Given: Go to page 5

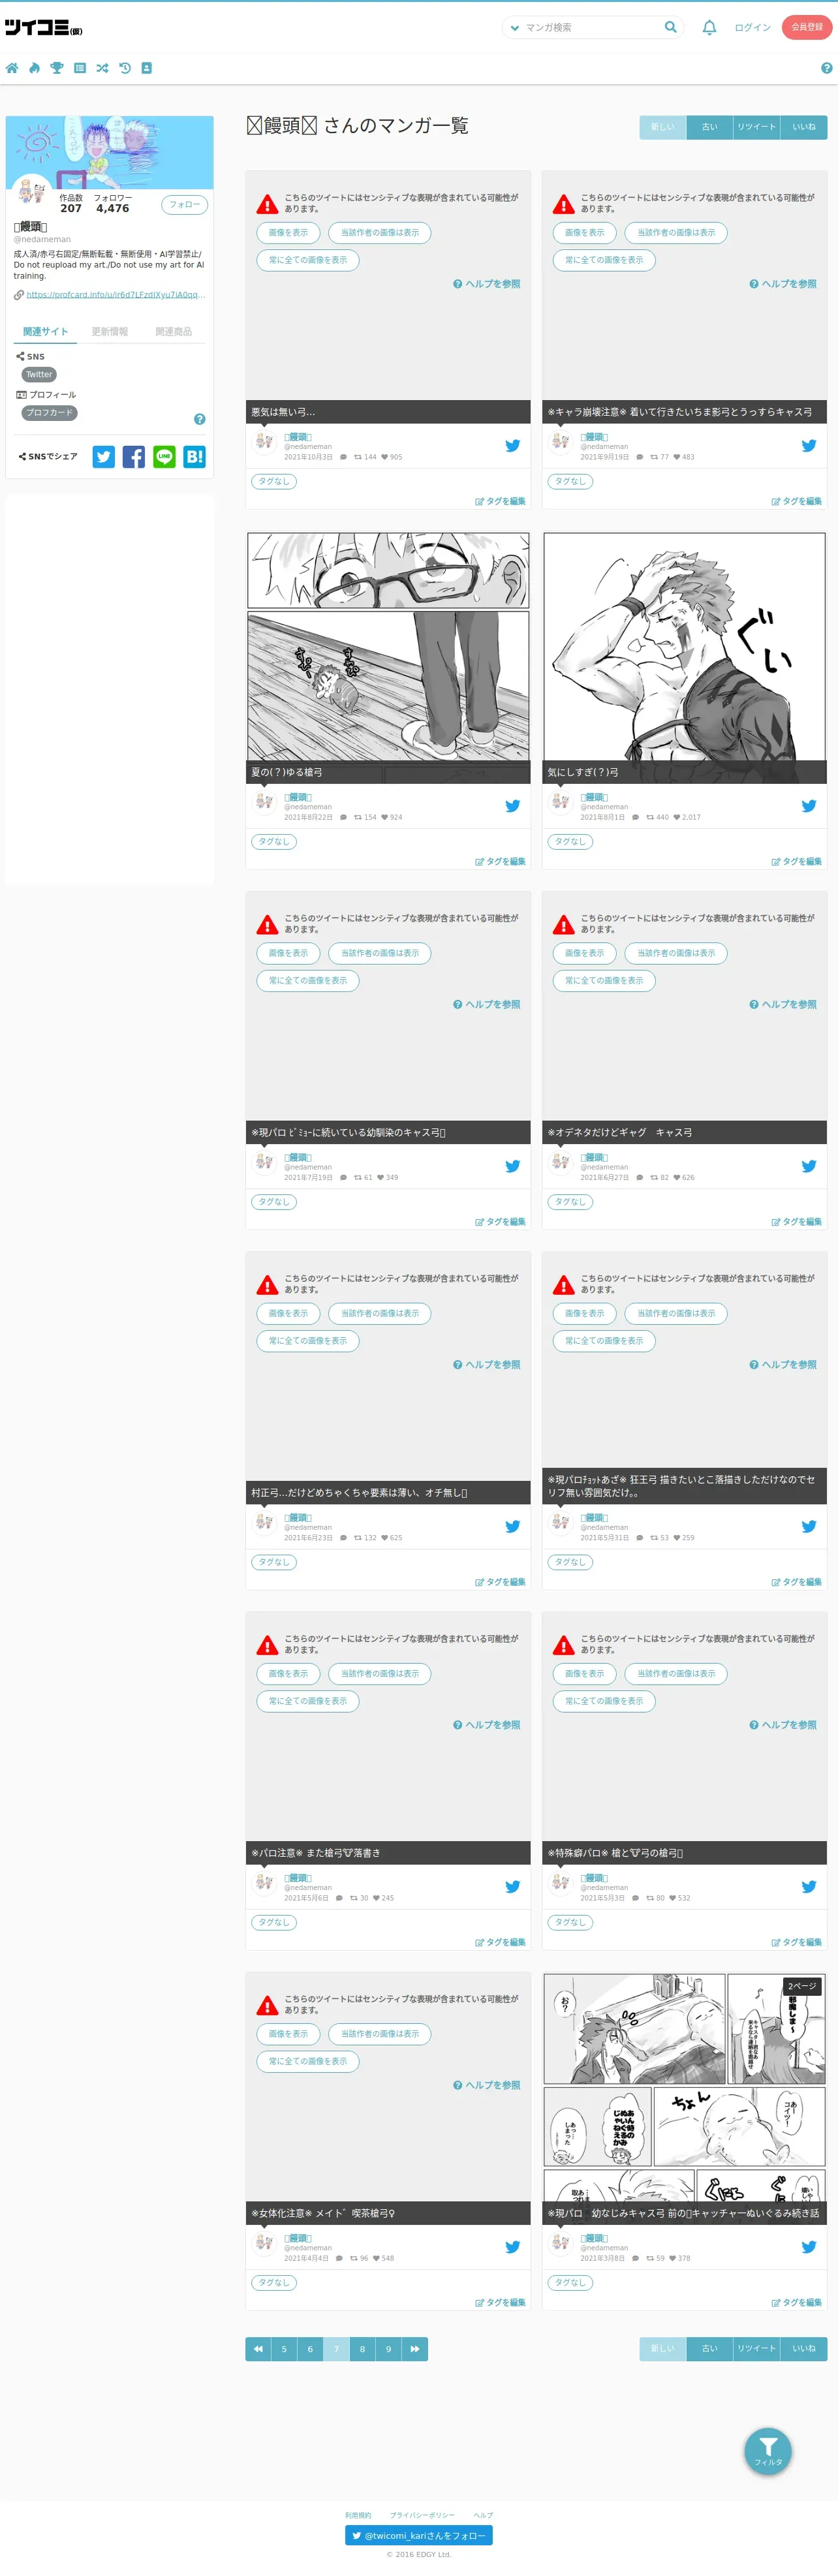Looking at the screenshot, I should pos(284,2349).
